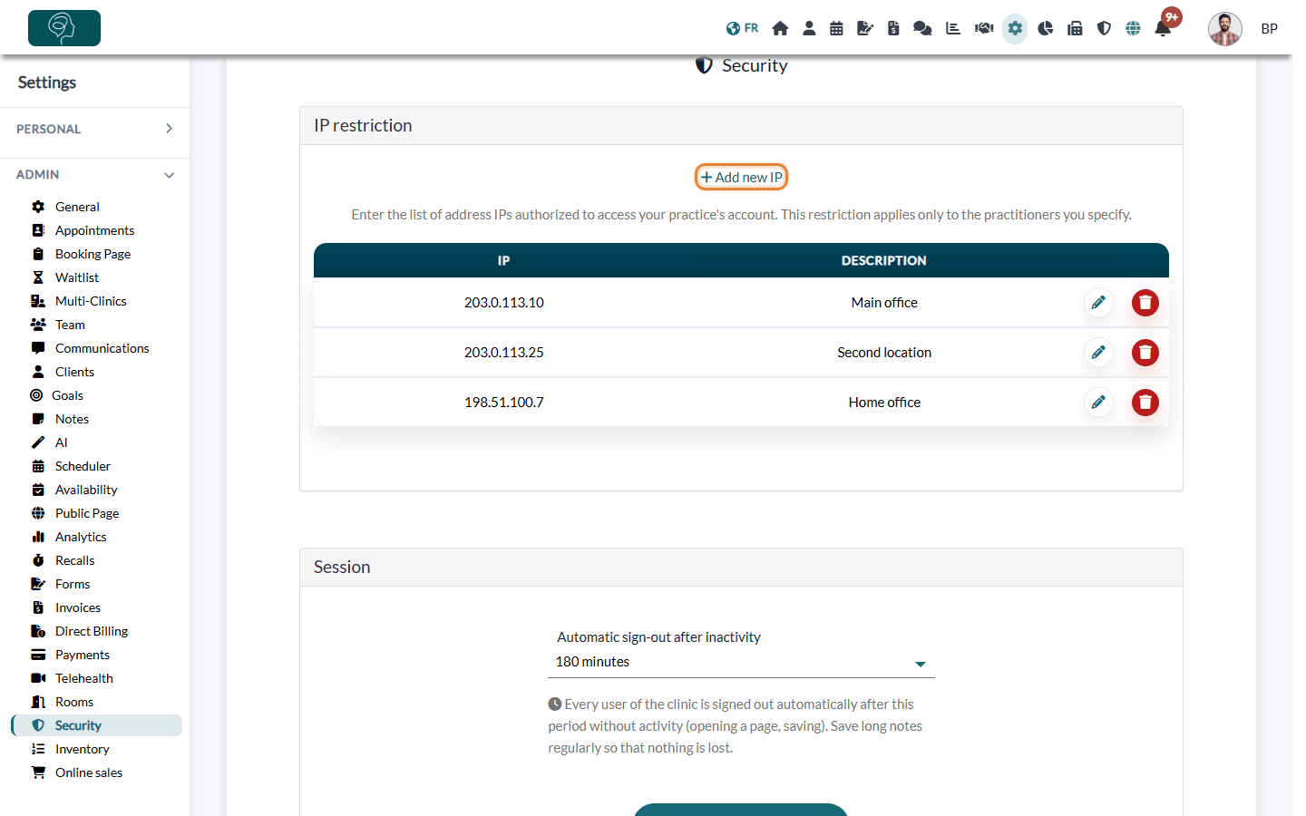Click the Add new IP button

tap(741, 177)
